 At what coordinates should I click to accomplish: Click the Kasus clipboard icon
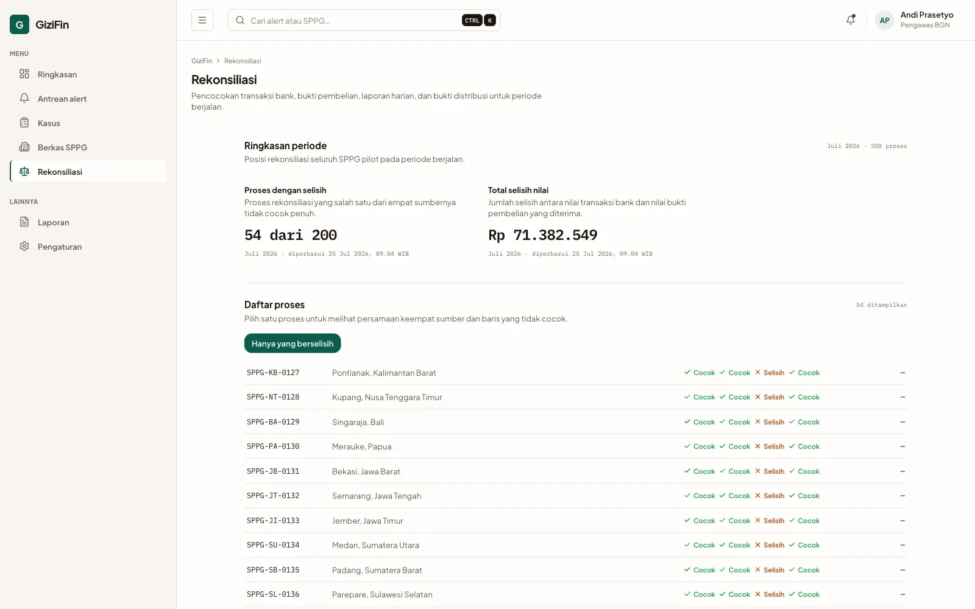[24, 122]
